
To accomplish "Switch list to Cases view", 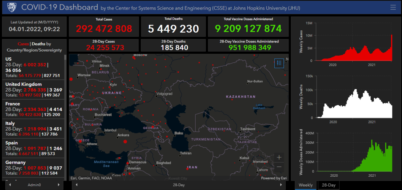I will point(23,44).
